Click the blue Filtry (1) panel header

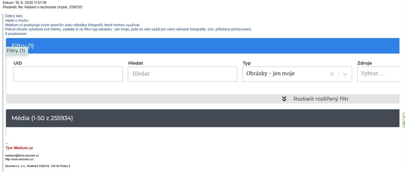tap(202, 45)
